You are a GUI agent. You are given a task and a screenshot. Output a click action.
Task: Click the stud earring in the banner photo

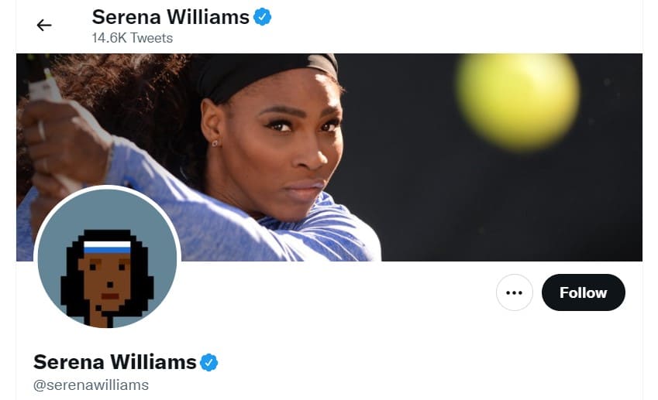215,143
